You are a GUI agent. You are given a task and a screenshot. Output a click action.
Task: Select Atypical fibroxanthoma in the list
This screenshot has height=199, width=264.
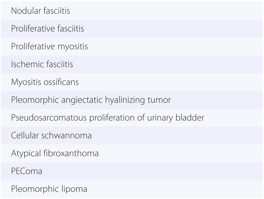[55, 153]
